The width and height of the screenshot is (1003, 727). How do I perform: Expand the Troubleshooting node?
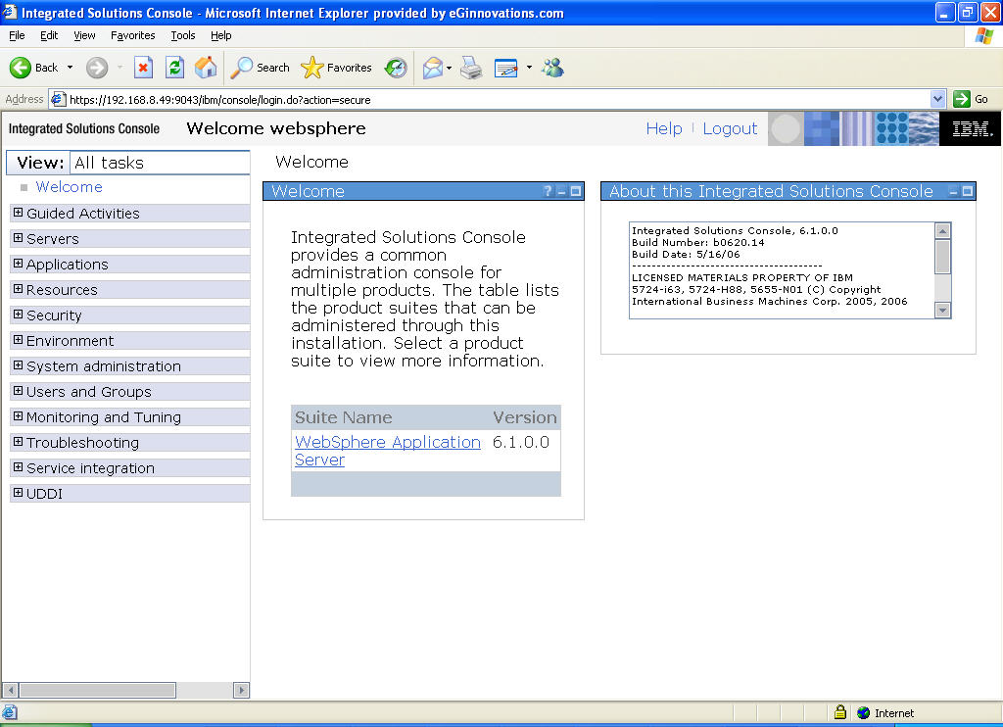[x=18, y=442]
